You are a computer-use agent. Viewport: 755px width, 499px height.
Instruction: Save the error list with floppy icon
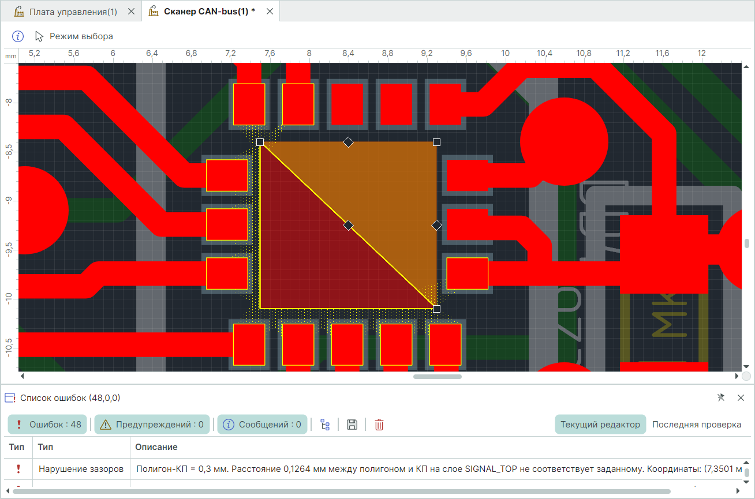(x=352, y=425)
